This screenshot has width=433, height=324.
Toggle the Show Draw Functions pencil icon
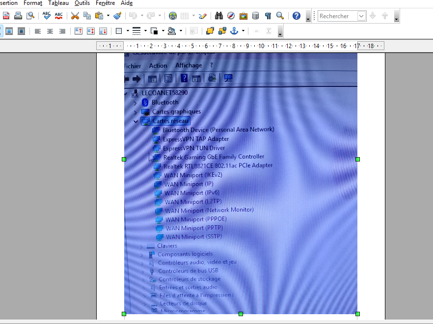point(203,16)
